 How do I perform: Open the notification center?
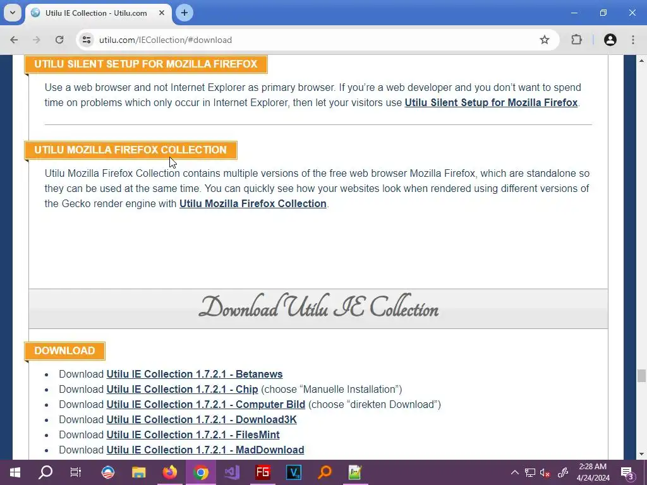[x=627, y=472]
